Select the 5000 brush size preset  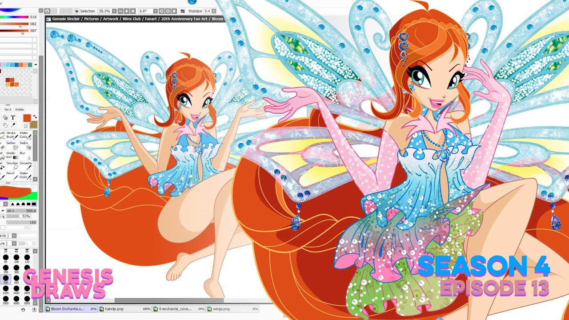(27, 301)
